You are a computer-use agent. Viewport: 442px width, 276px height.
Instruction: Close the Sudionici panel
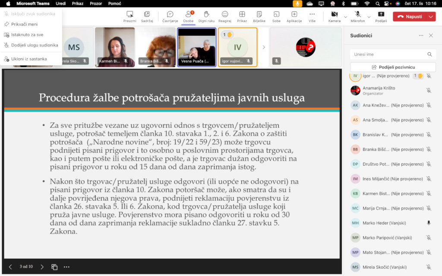[x=431, y=35]
